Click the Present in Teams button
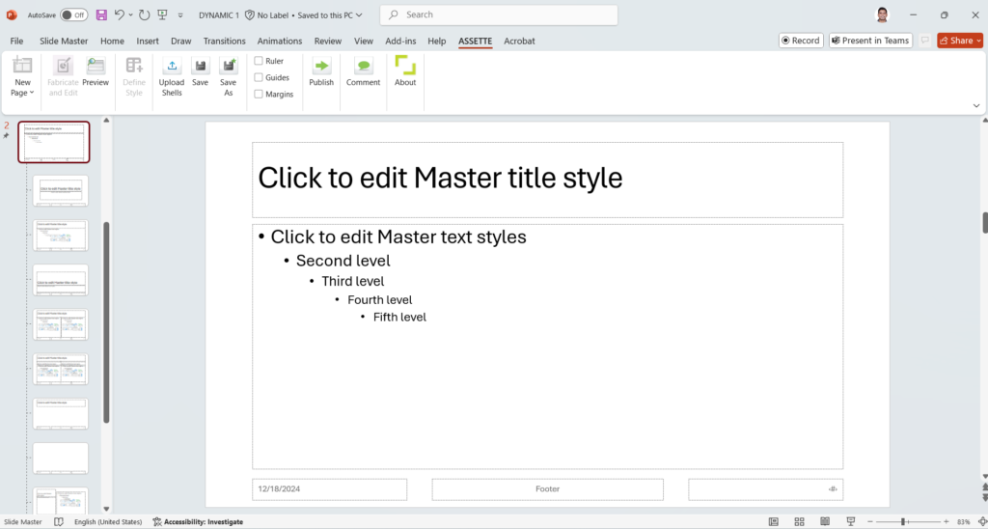Image resolution: width=988 pixels, height=529 pixels. pos(869,41)
